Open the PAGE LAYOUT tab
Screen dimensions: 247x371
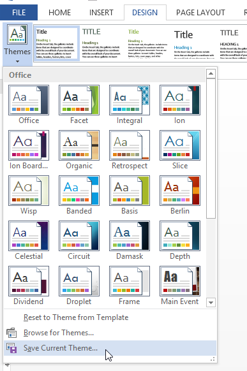click(x=200, y=12)
